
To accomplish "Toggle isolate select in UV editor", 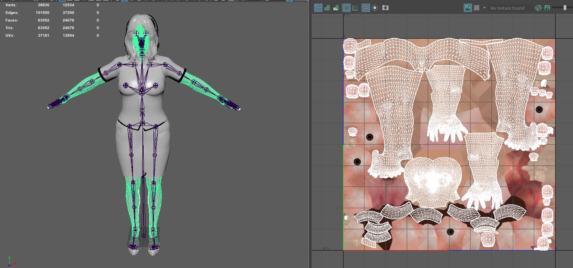I will point(375,8).
